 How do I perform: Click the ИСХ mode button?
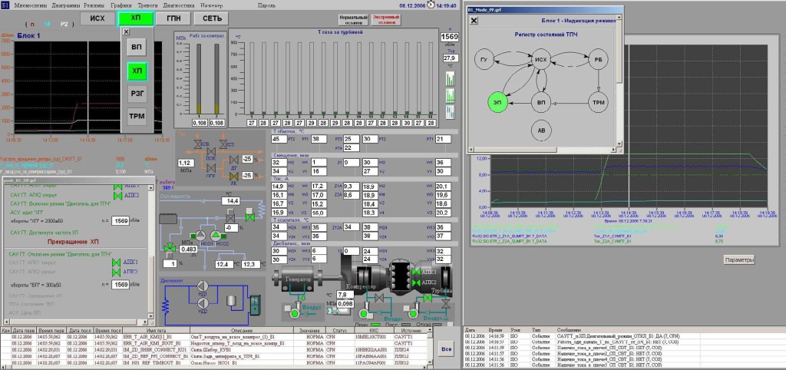(97, 18)
